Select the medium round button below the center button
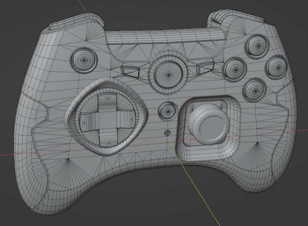 click(168, 111)
